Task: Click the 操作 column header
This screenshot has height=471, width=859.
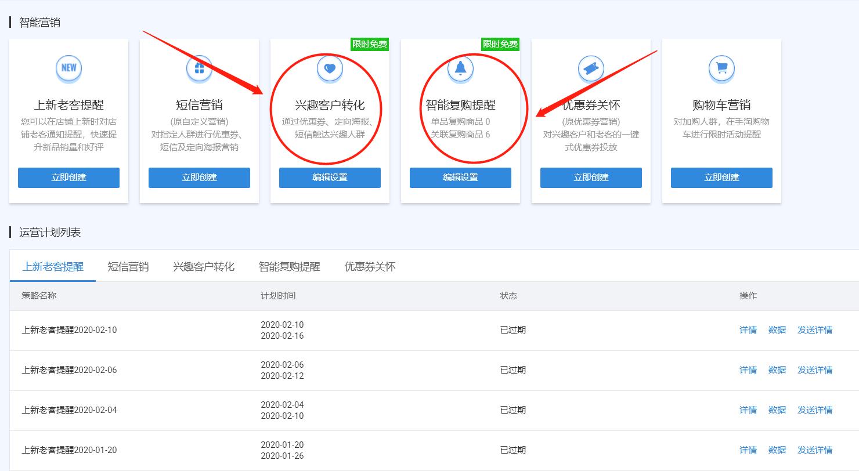Action: tap(748, 296)
